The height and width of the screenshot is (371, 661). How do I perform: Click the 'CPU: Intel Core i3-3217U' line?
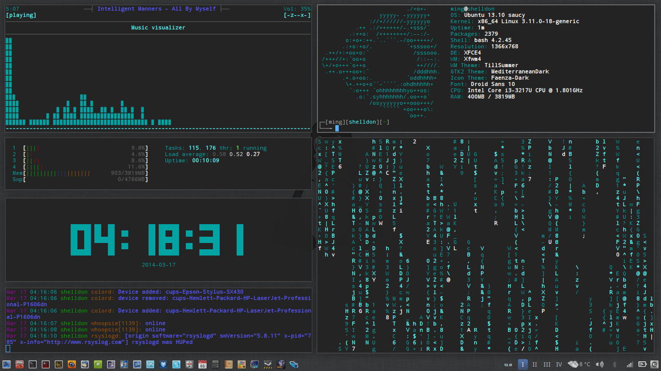(516, 90)
